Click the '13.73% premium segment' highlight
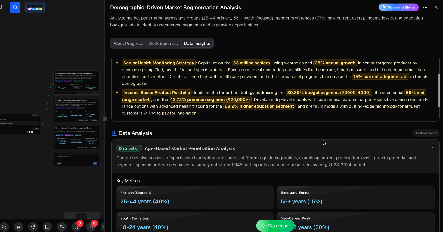Image resolution: width=443 pixels, height=232 pixels. coord(210,99)
